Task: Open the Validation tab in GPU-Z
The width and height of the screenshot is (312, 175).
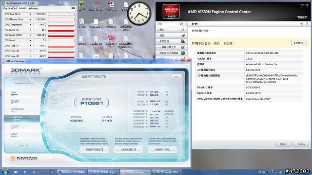Action: pyautogui.click(x=33, y=8)
